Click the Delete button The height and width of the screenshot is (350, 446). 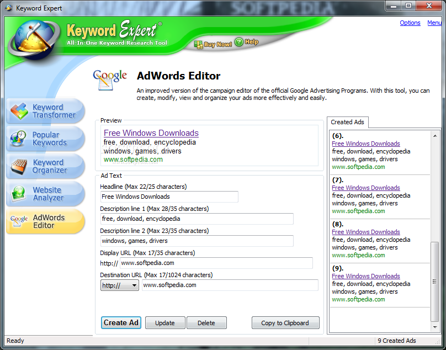click(206, 323)
